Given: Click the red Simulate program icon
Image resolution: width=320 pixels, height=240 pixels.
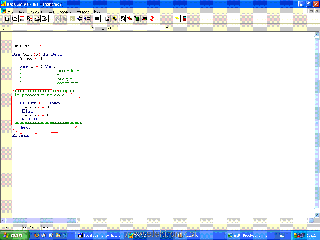Looking at the screenshot, I should 130,19.
